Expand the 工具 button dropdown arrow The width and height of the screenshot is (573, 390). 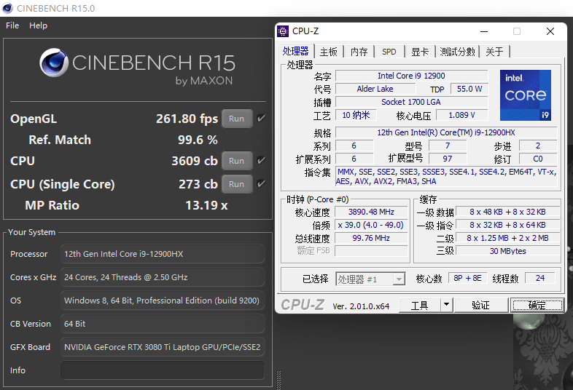pyautogui.click(x=446, y=305)
